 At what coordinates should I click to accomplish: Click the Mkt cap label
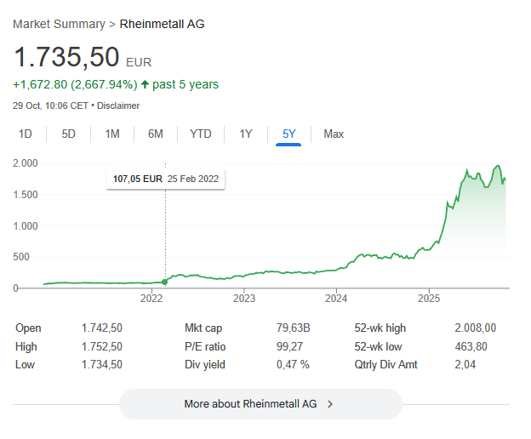coord(203,328)
